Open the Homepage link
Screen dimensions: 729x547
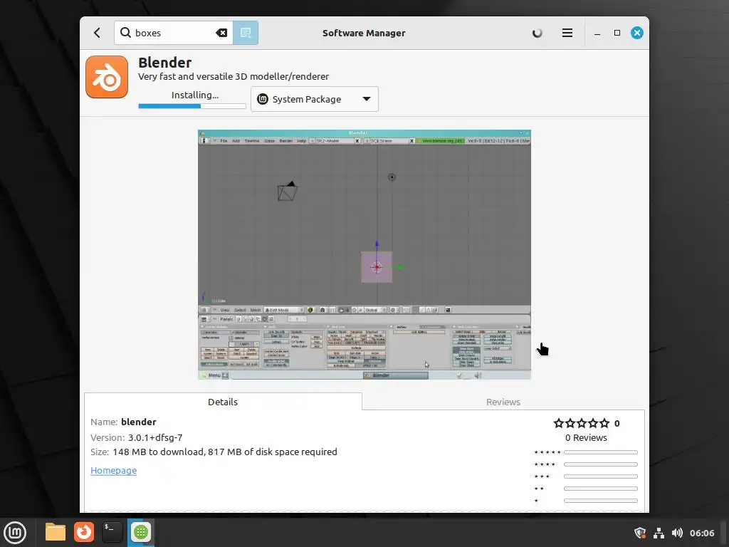(113, 470)
